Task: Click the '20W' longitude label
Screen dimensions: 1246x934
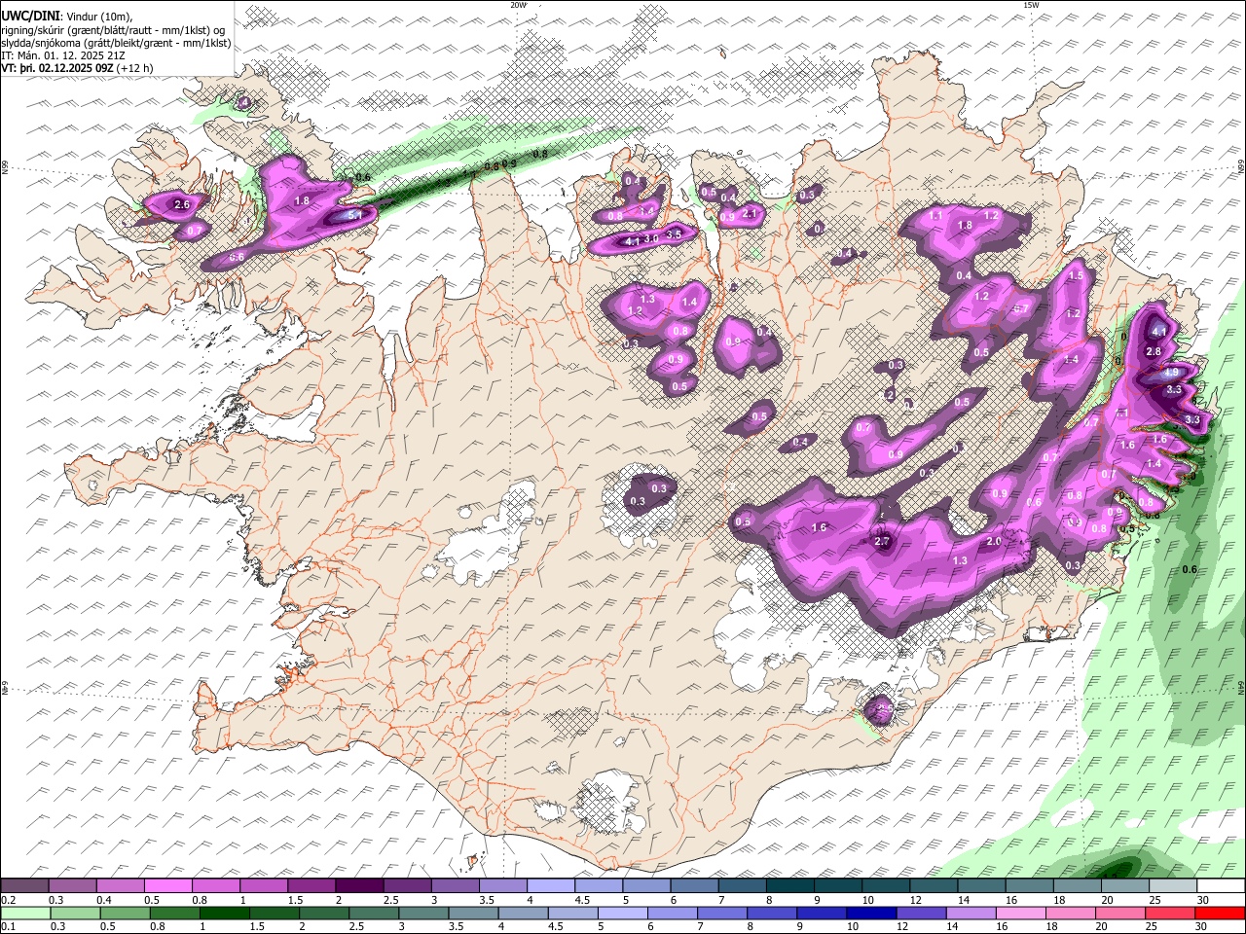Action: click(x=518, y=5)
